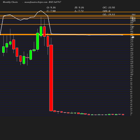Image resolution: width=140 pixels, height=140 pixels.
Task: Click the "OC: 15.95" value
Action: (109, 8)
